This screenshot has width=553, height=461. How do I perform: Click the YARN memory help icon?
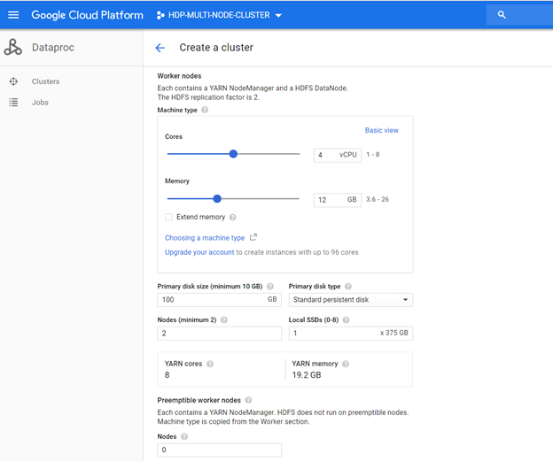point(346,364)
